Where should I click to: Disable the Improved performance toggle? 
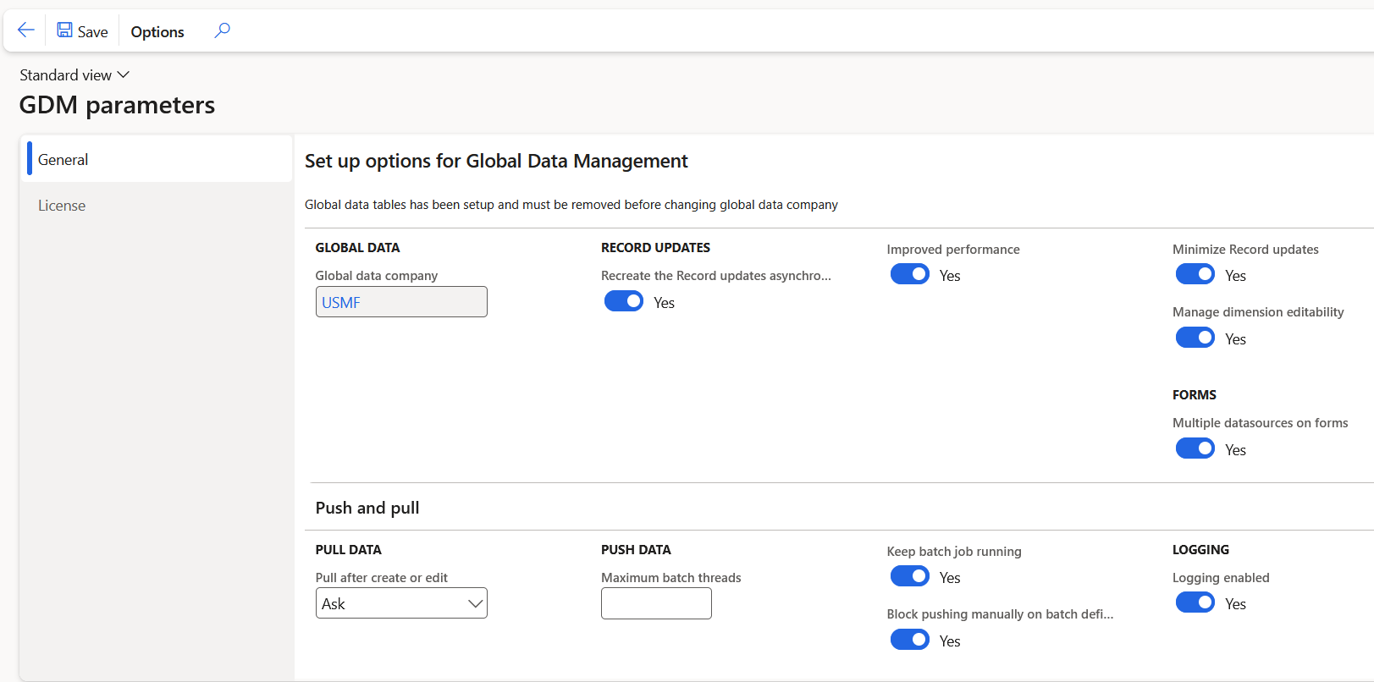point(909,274)
